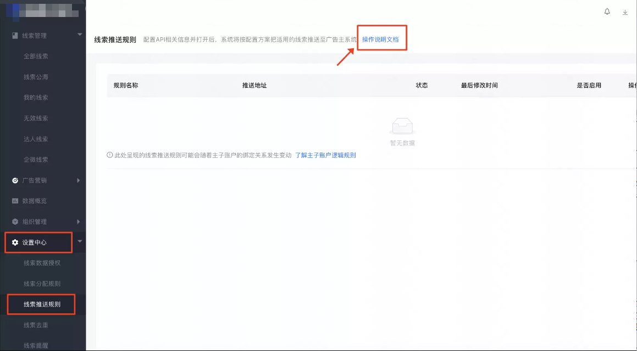The width and height of the screenshot is (637, 351).
Task: Collapse the 设置中心 menu section
Action: [x=80, y=242]
